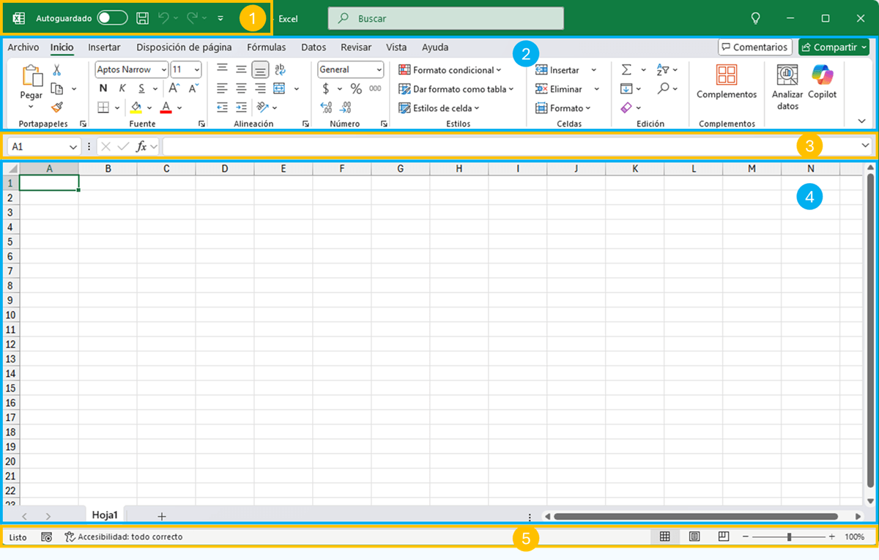Viewport: 879px width, 560px height.
Task: Expand the Aptos Narrow font name dropdown
Action: [x=163, y=70]
